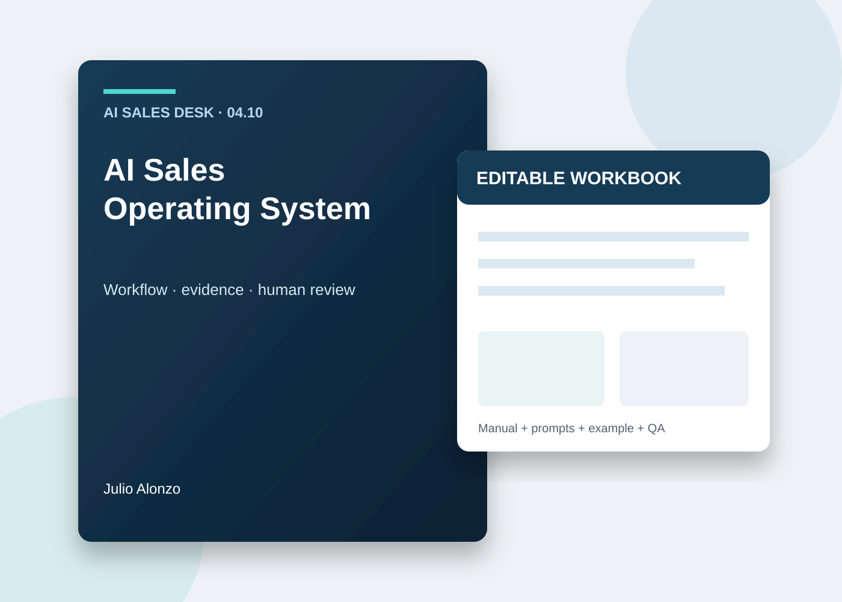This screenshot has width=842, height=602.
Task: Click the "AI Sales Operating System" title
Action: point(237,189)
